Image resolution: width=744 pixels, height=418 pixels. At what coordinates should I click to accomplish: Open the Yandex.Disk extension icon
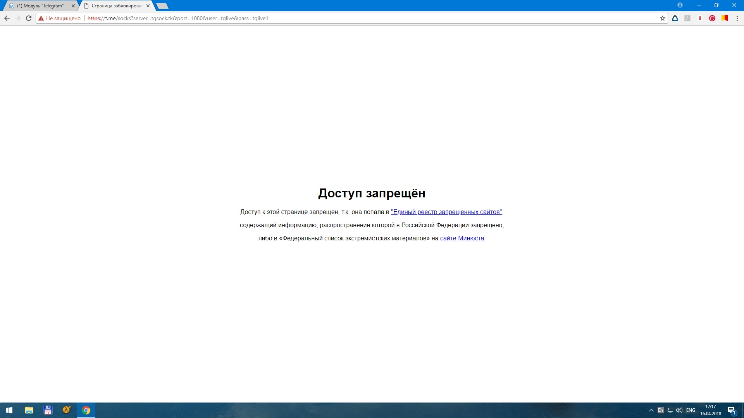coord(675,18)
